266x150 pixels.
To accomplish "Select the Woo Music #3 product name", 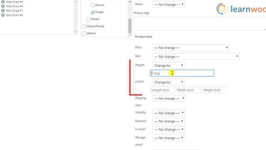I will click(15, 15).
